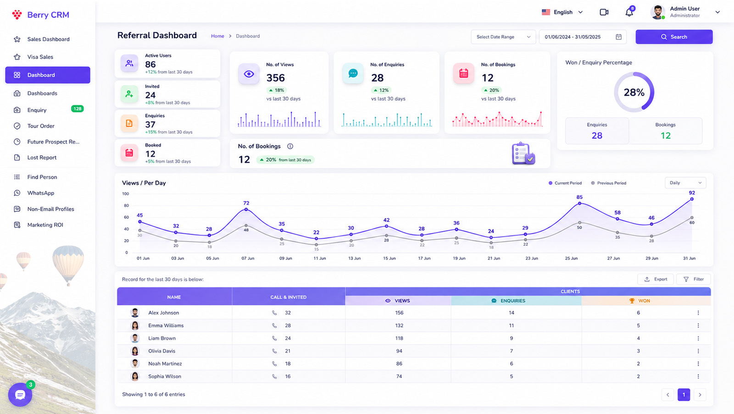Open Future Prospect Report in sidebar
Viewport: 734px width, 414px height.
pyautogui.click(x=47, y=142)
